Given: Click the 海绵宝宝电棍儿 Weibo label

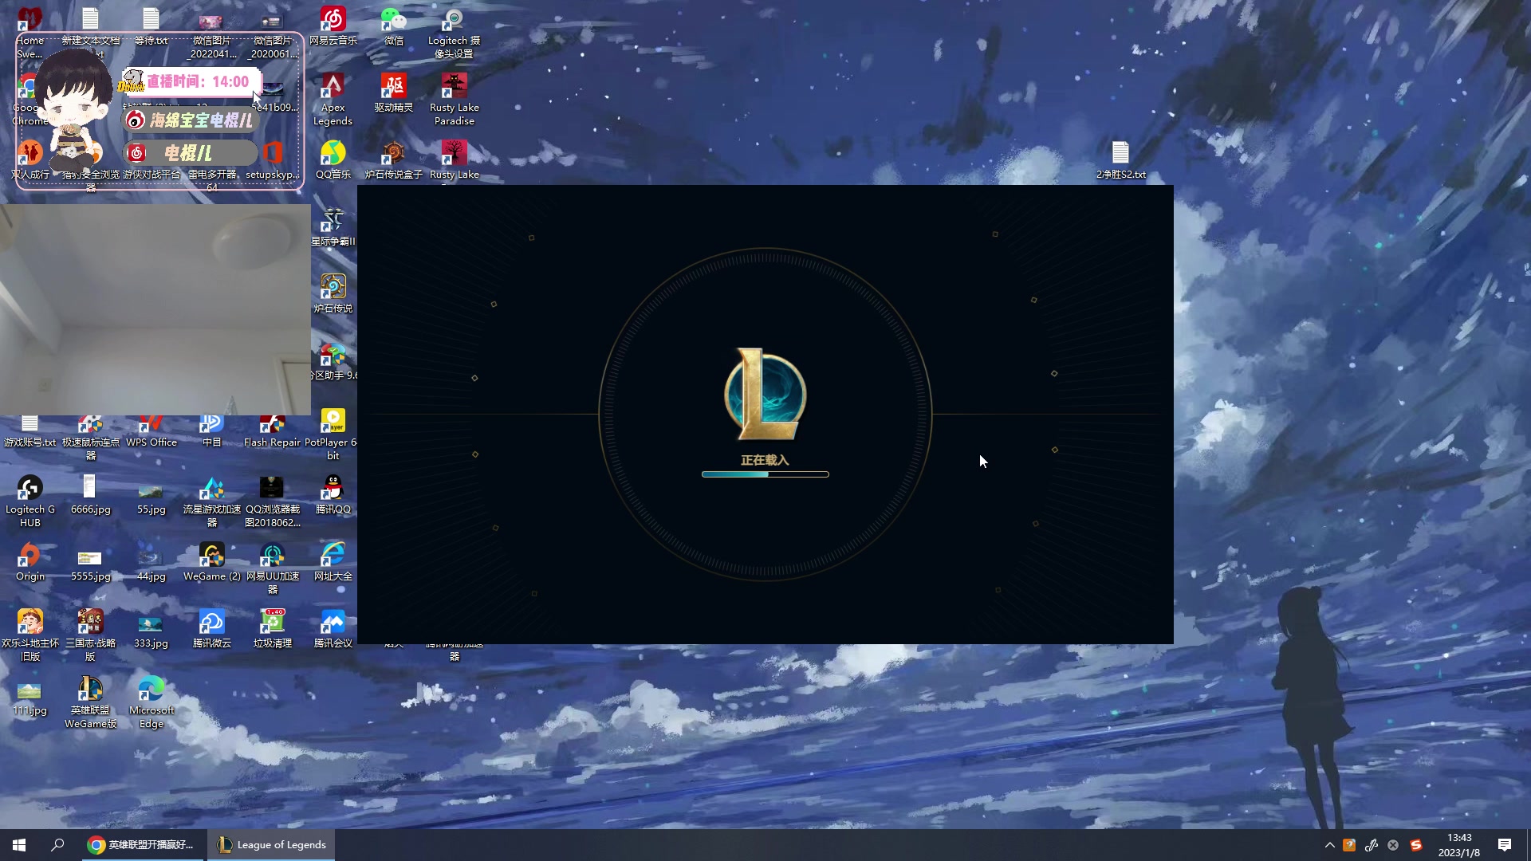Looking at the screenshot, I should [191, 120].
